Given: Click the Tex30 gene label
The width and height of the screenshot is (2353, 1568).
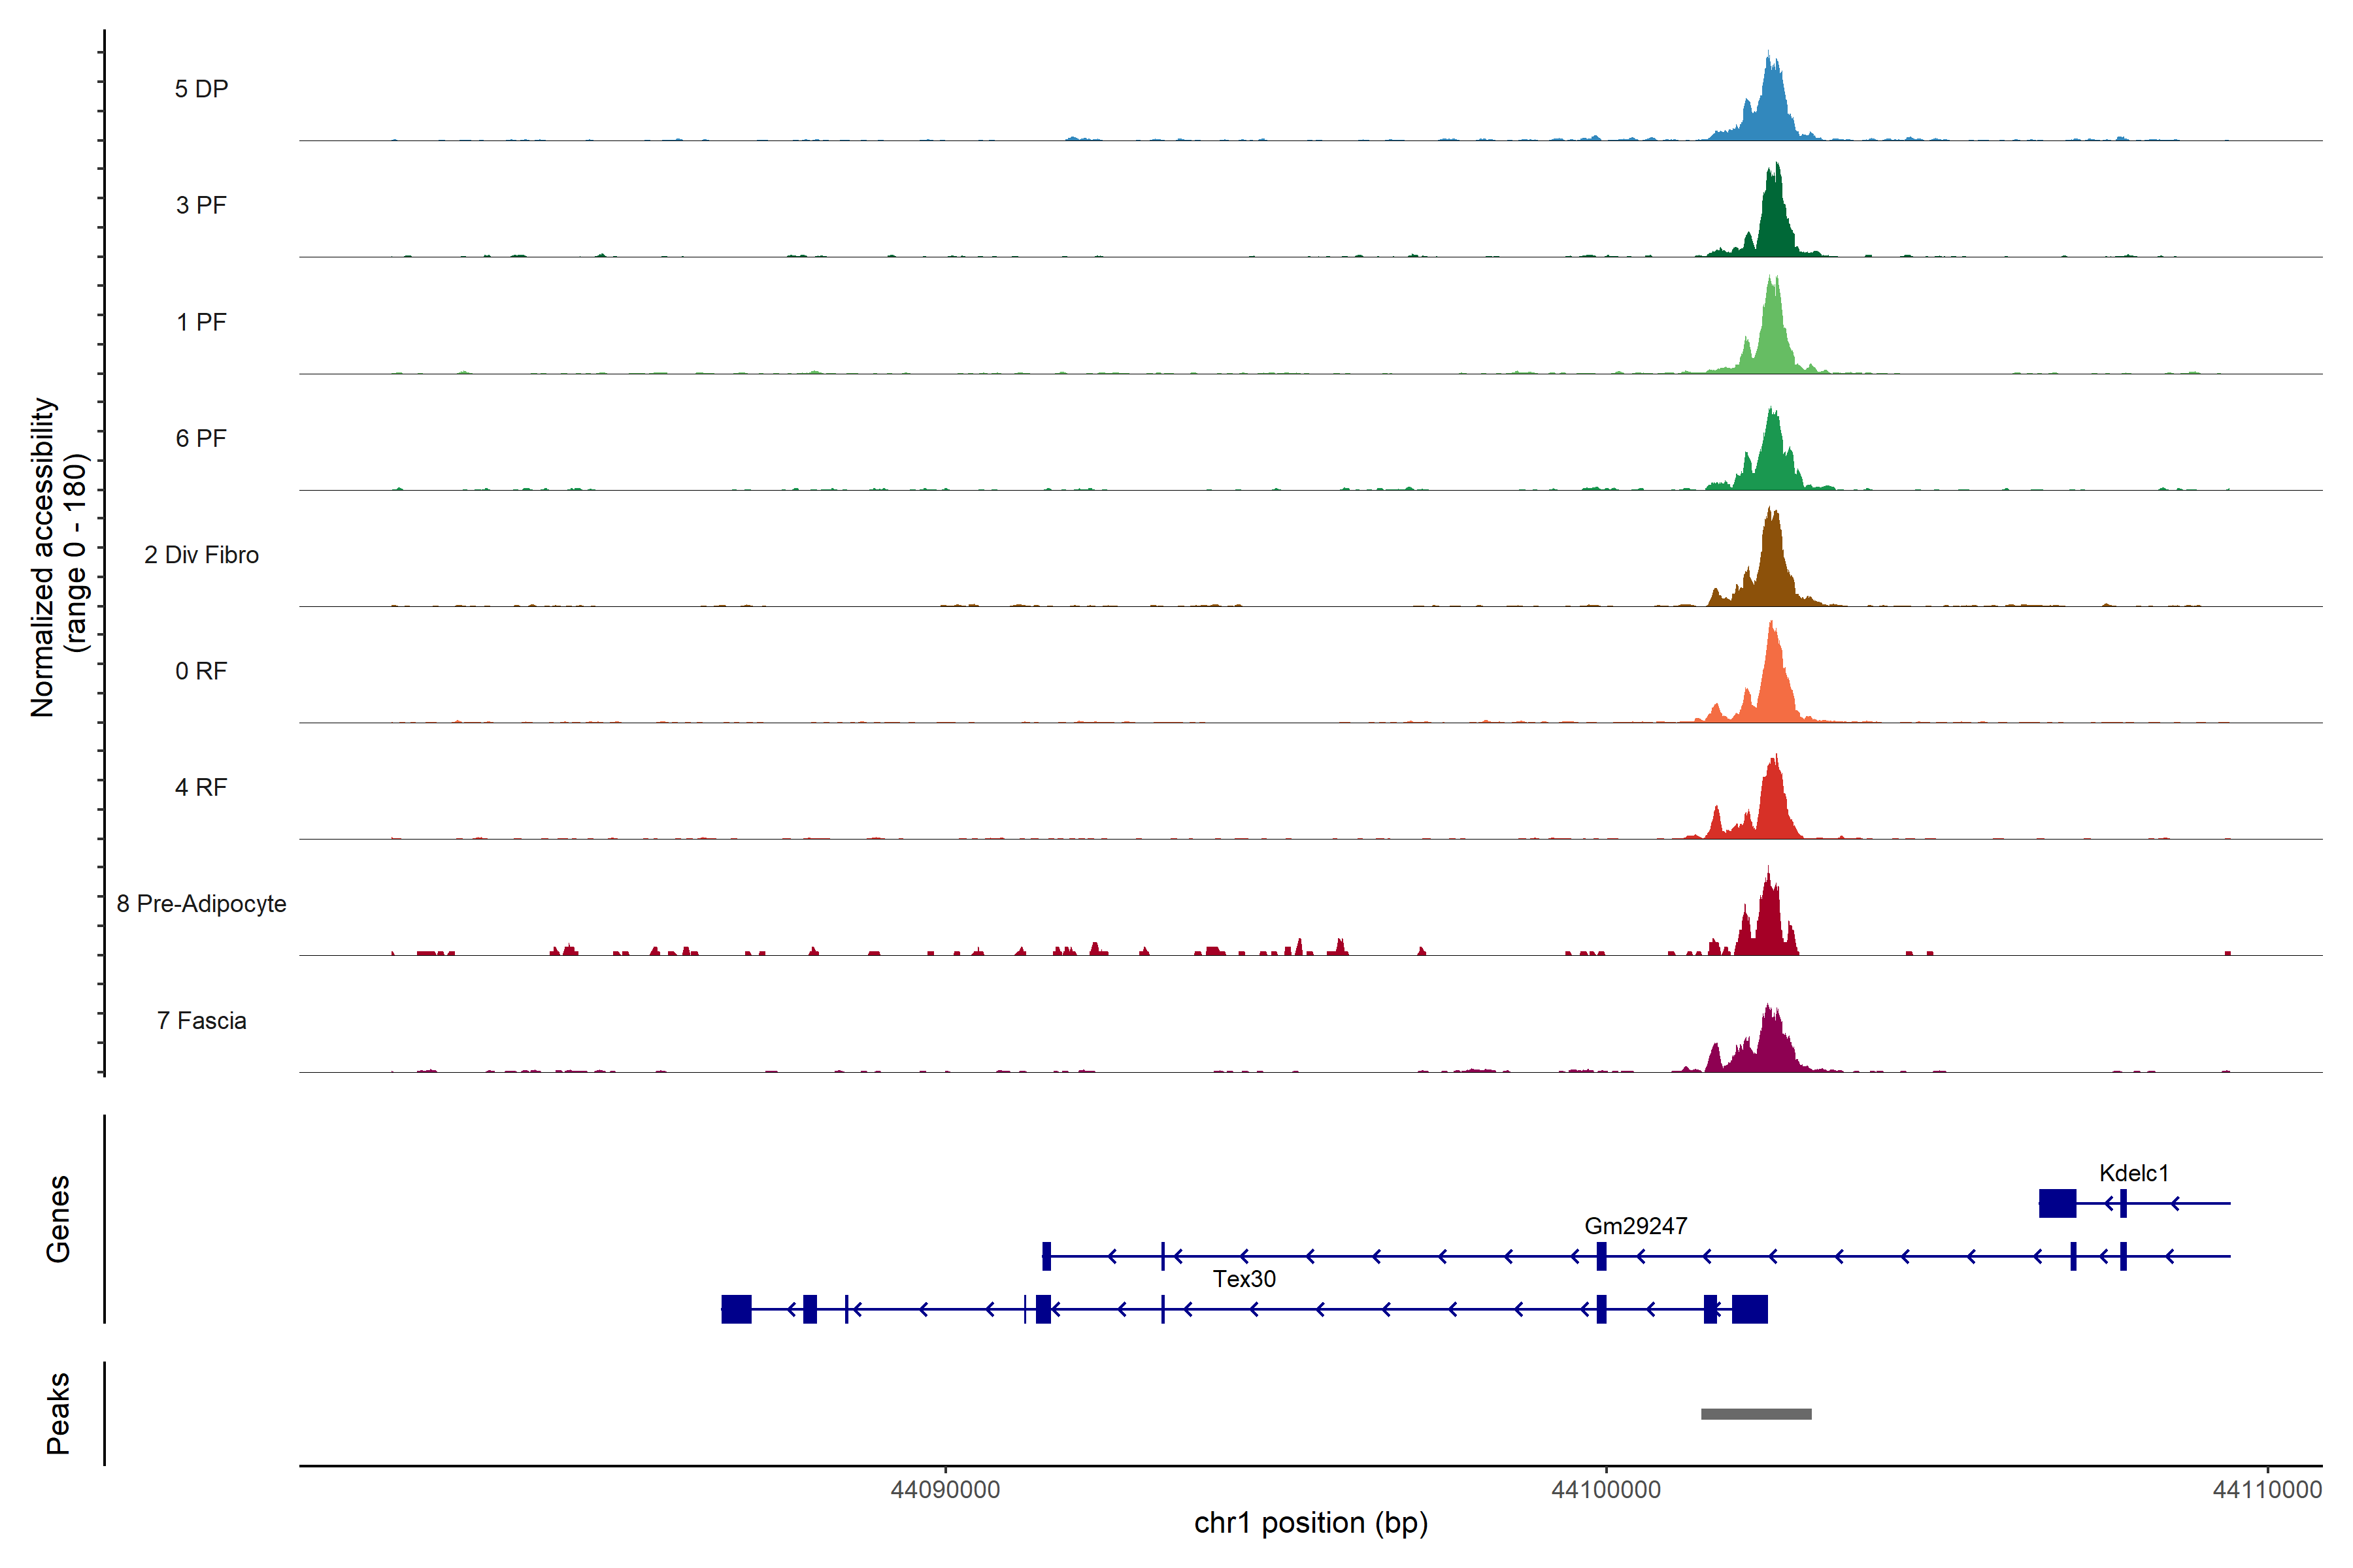Looking at the screenshot, I should [x=1244, y=1279].
